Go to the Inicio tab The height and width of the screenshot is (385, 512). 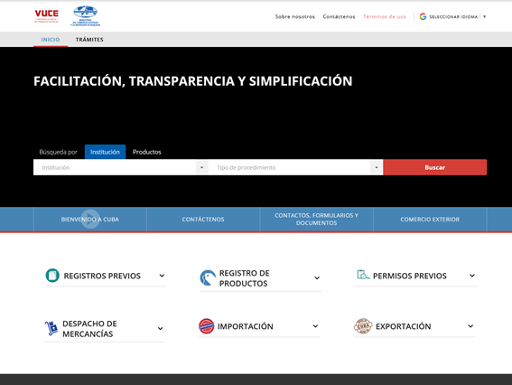(x=51, y=40)
